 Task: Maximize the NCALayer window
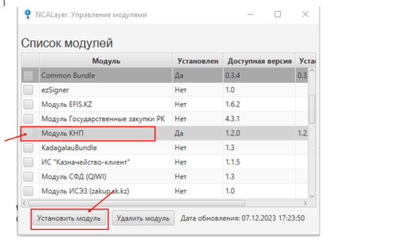(x=278, y=14)
